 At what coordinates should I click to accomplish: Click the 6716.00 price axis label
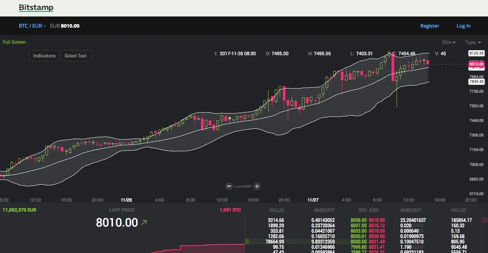[x=476, y=194]
